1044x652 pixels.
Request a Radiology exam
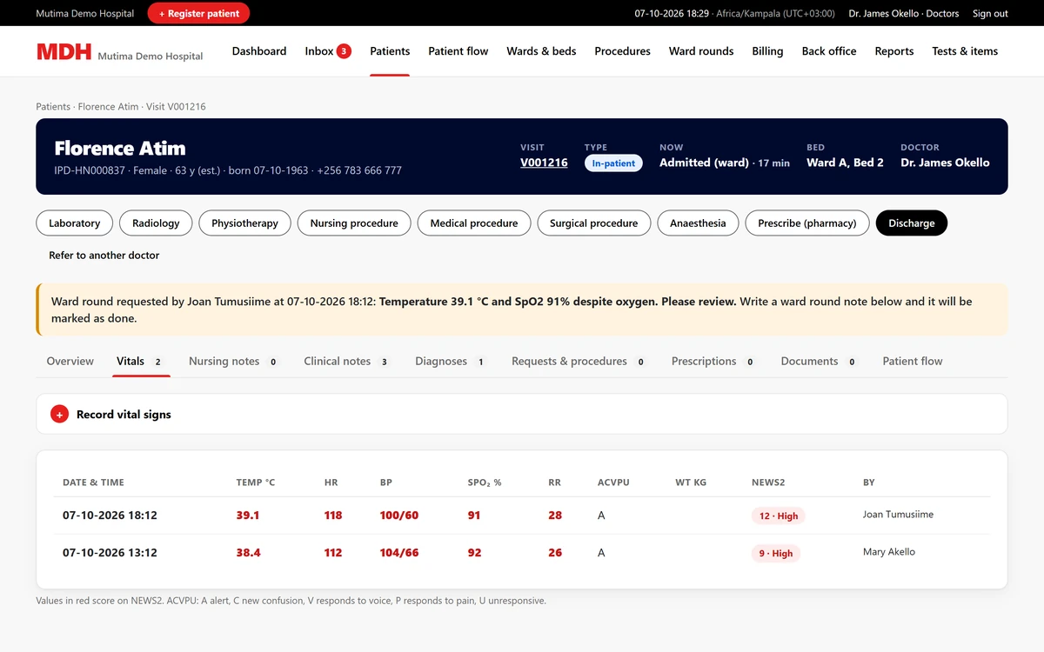(156, 223)
